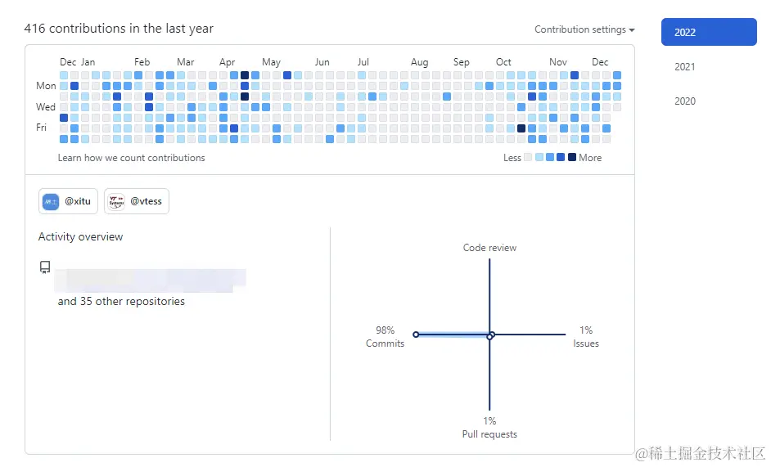
Task: Click the blurred repository name link
Action: (x=150, y=281)
